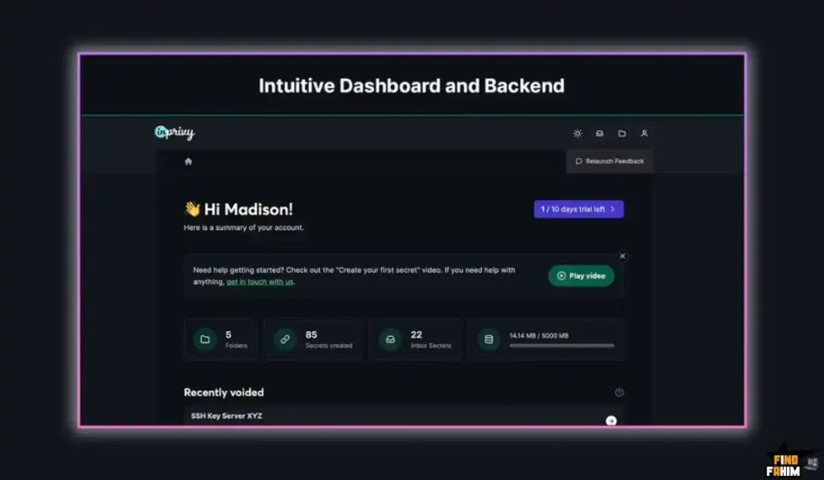Click the database storage icon
The height and width of the screenshot is (480, 824).
coord(488,339)
